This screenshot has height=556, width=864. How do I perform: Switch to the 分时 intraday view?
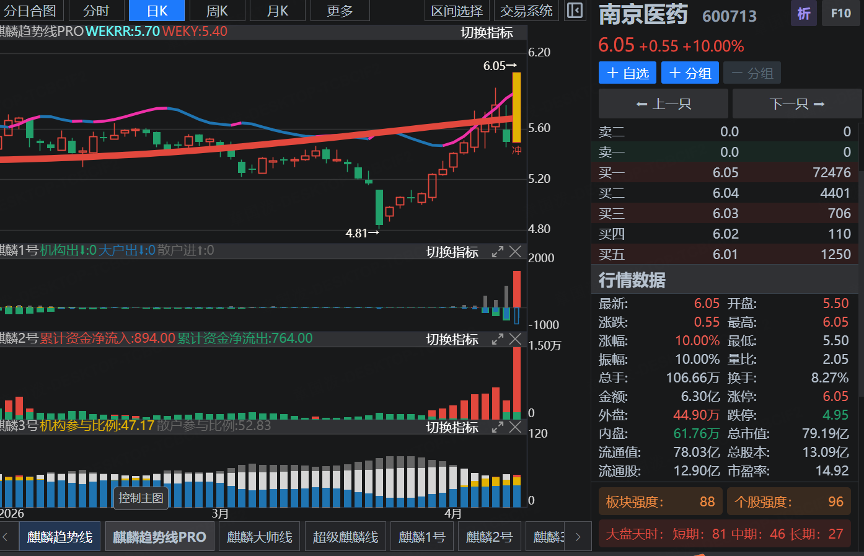point(96,11)
